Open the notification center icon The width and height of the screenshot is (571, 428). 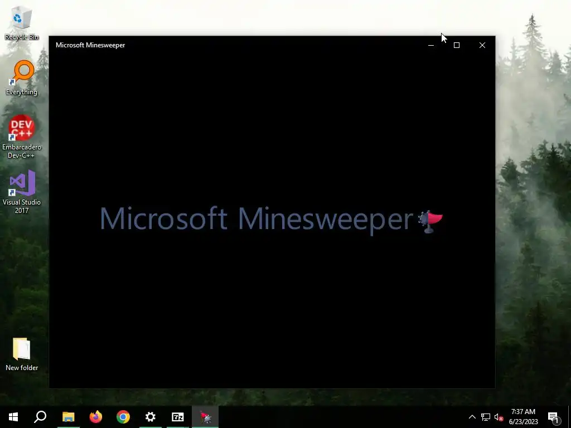(554, 417)
